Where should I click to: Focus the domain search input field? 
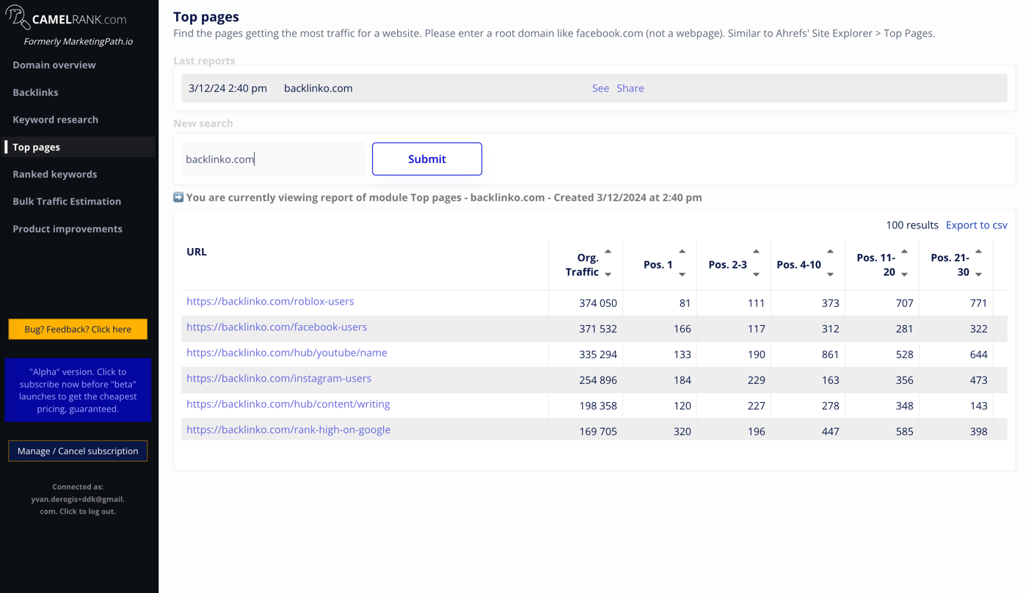(x=273, y=159)
